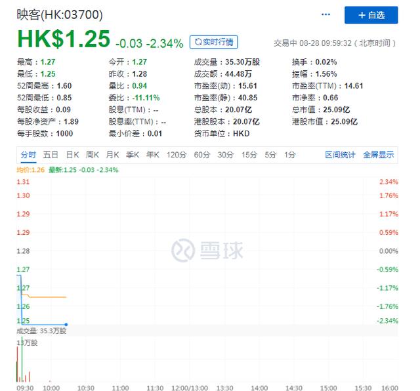Click the 委比：-11.11% value

coord(134,98)
